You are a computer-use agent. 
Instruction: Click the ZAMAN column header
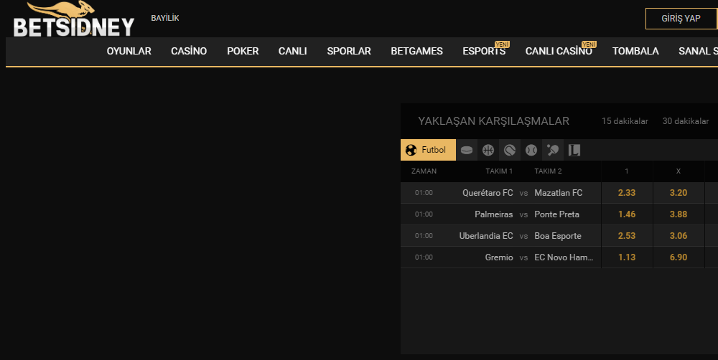(x=424, y=171)
